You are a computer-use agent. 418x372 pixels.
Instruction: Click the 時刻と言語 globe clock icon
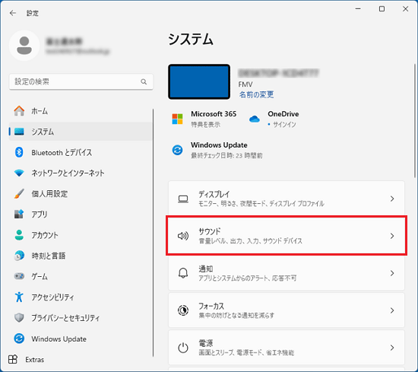[x=19, y=256]
